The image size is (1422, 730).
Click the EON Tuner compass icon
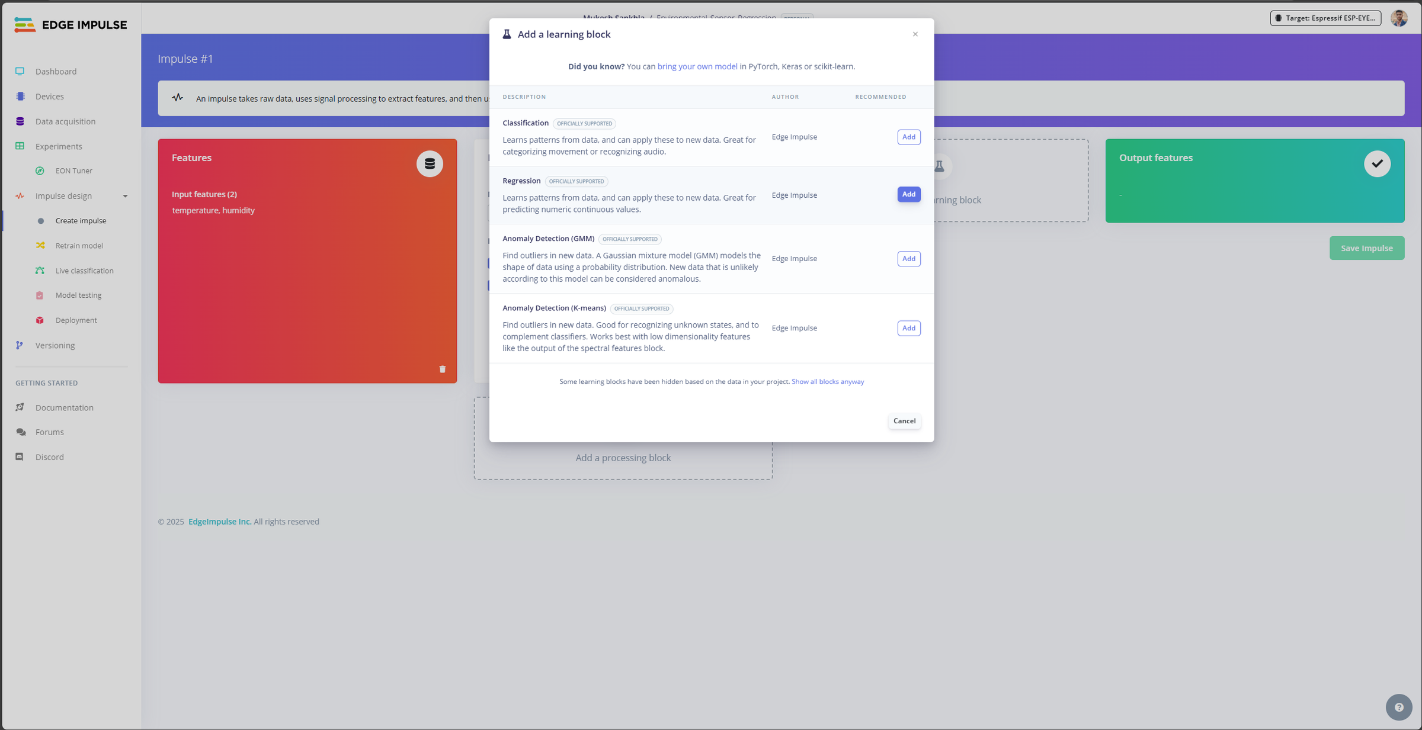(x=40, y=171)
